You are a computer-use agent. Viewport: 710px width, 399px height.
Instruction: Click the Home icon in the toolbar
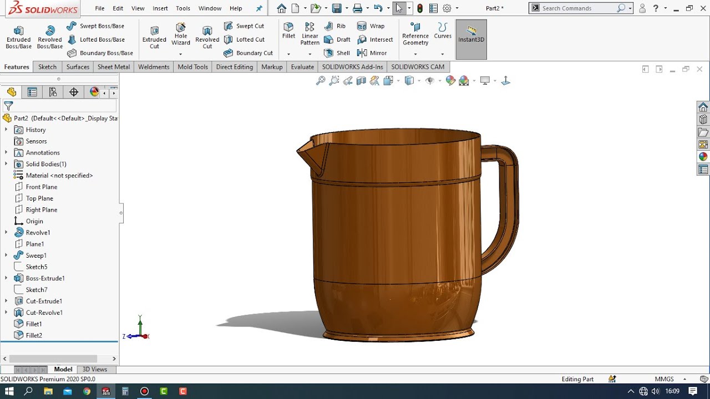tap(282, 8)
